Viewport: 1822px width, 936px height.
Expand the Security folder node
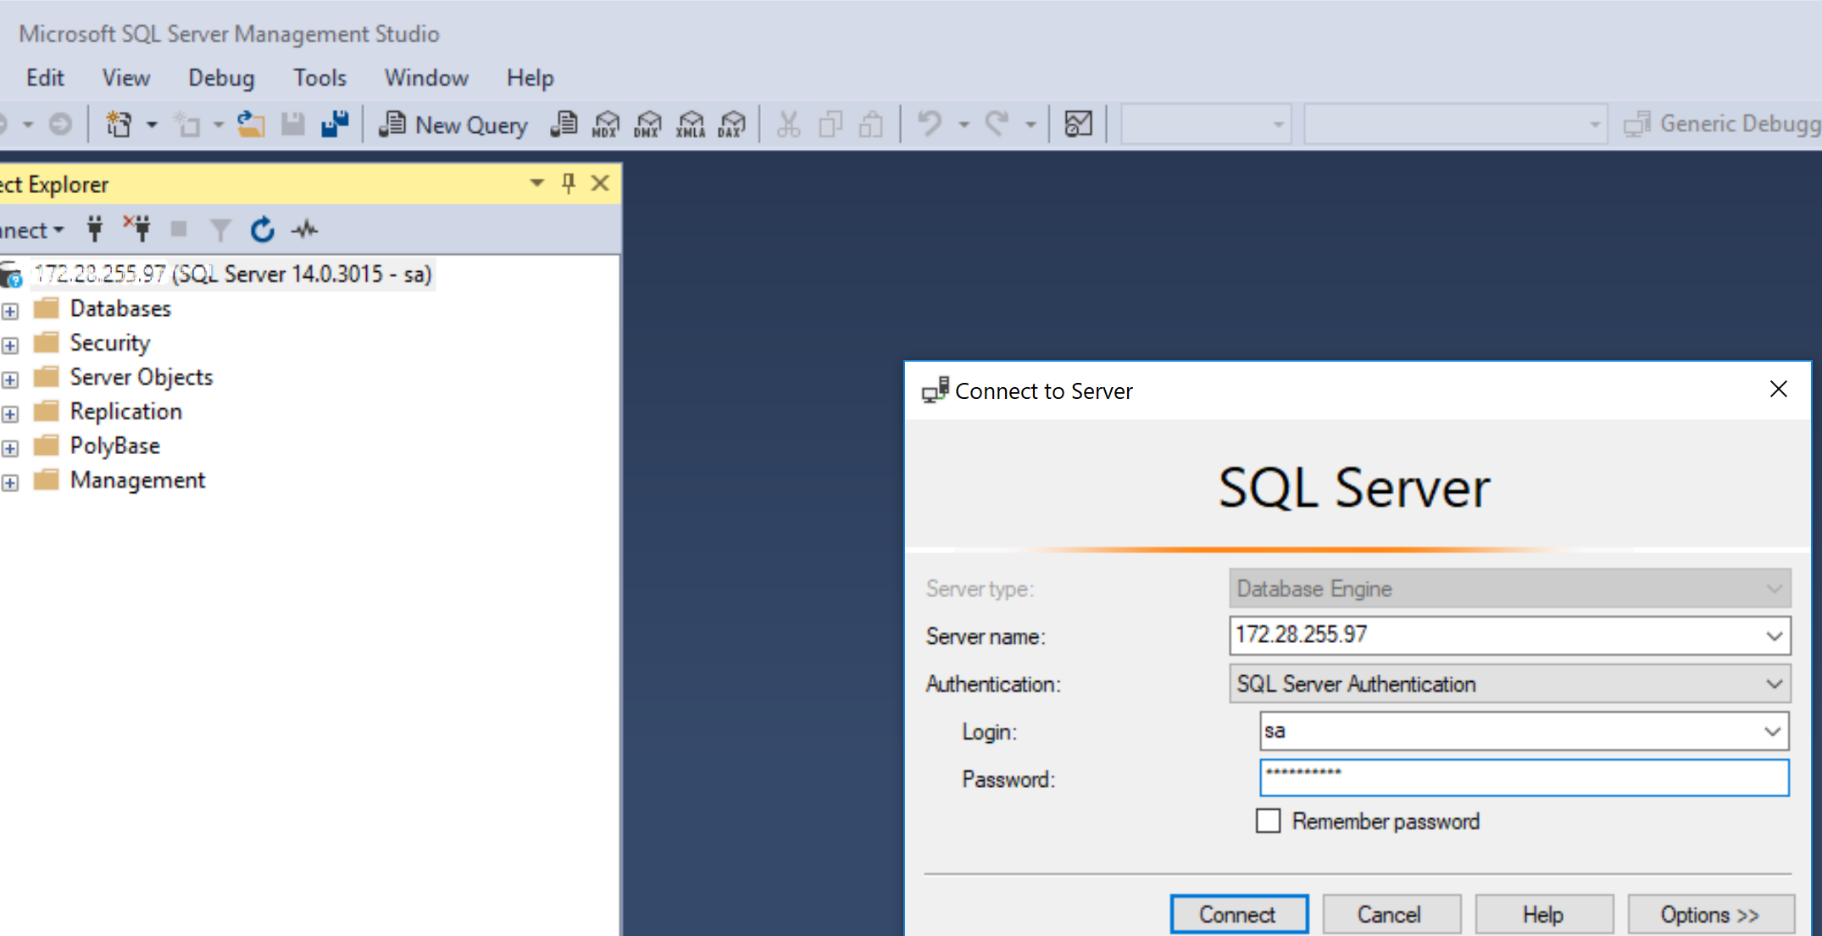point(10,346)
